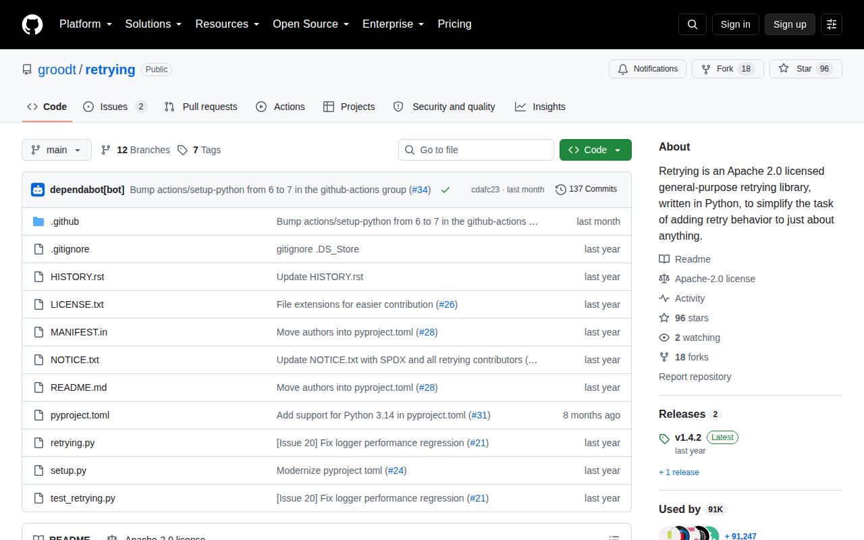The width and height of the screenshot is (864, 540).
Task: Open the Activity link
Action: coord(682,298)
